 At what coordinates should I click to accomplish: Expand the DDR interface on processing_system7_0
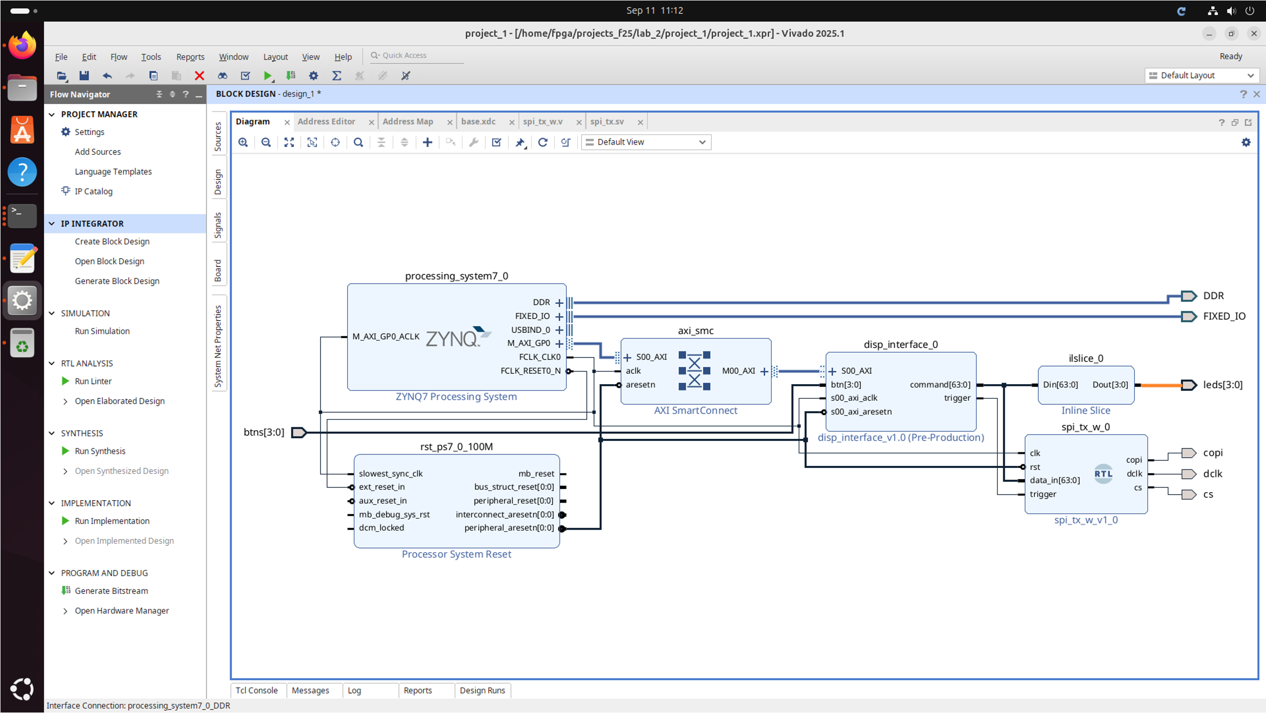click(559, 302)
